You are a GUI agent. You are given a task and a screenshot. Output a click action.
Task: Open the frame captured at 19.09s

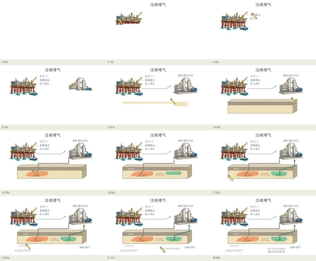(x=158, y=160)
